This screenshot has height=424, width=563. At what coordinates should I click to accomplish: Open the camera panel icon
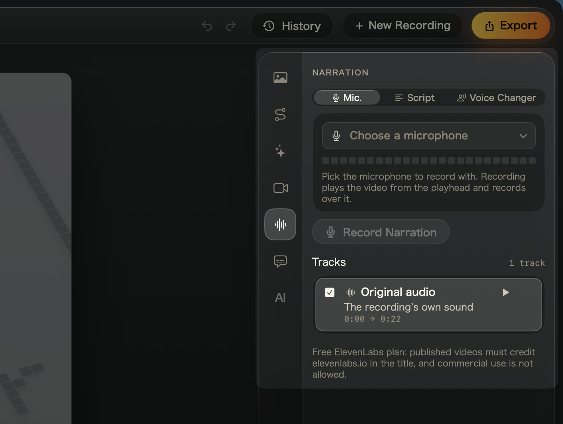click(281, 188)
